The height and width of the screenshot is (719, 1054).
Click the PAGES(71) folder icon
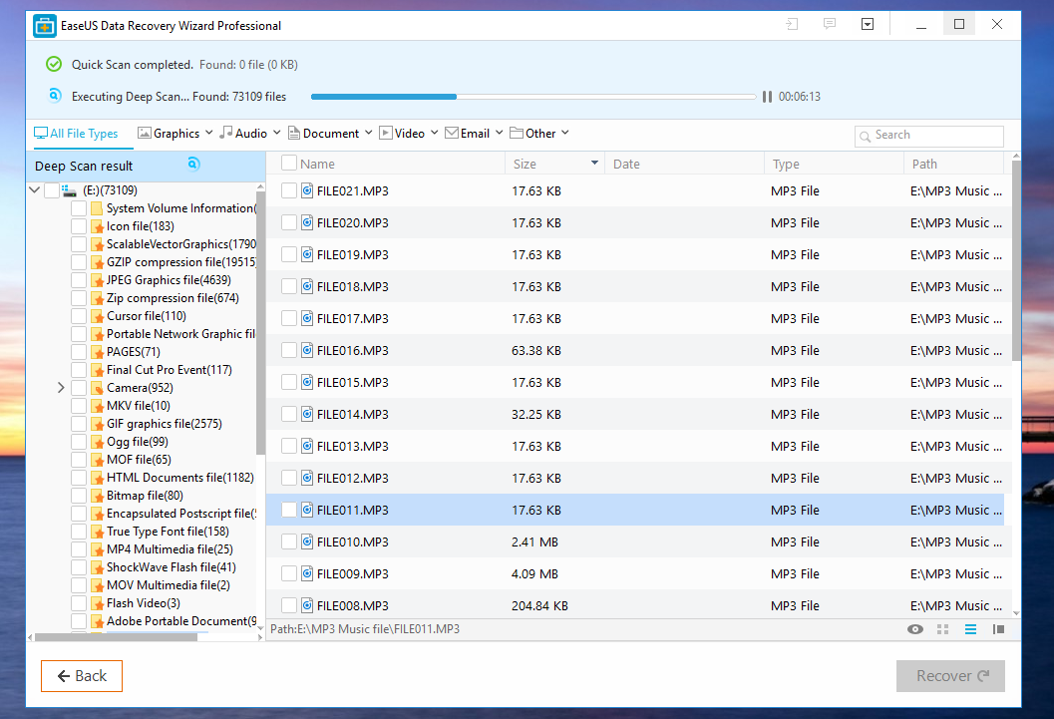tap(98, 352)
